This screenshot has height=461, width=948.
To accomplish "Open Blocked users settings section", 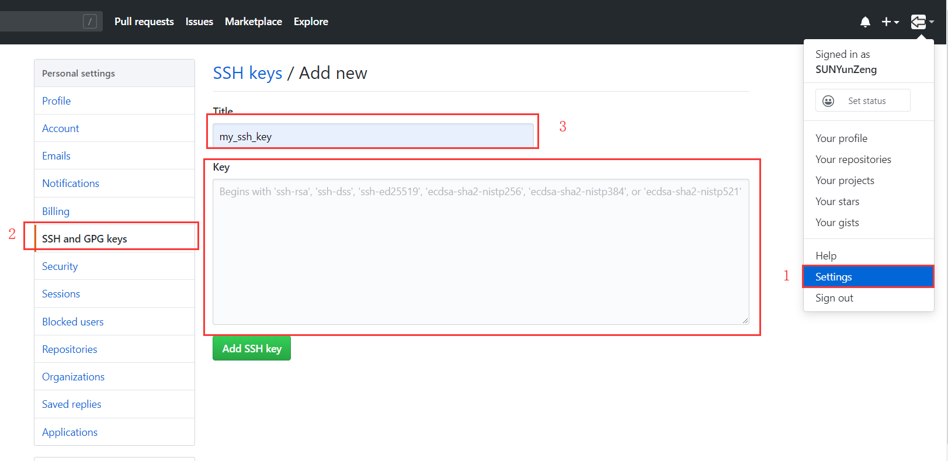I will (72, 322).
